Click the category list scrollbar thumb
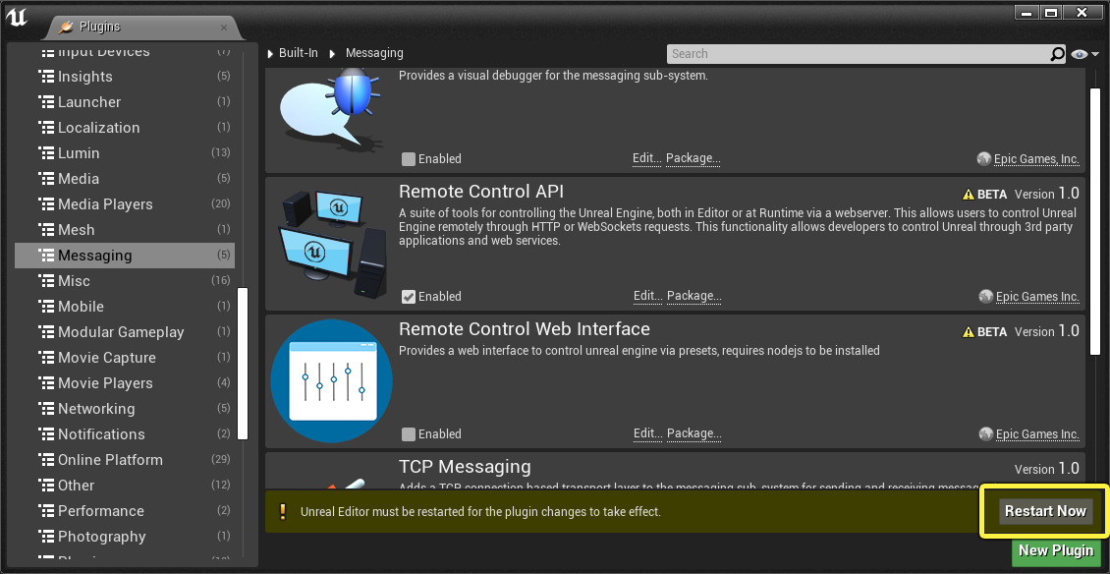The image size is (1110, 574). tap(243, 364)
